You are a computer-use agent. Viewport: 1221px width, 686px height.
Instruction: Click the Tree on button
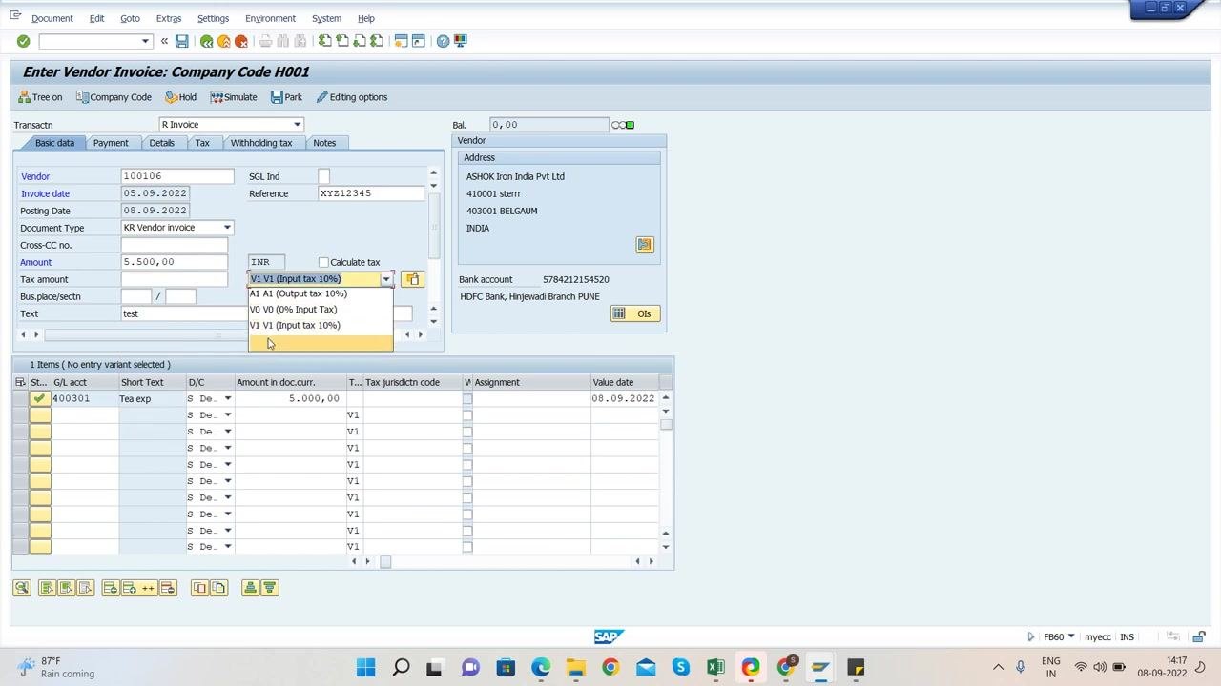pyautogui.click(x=40, y=97)
